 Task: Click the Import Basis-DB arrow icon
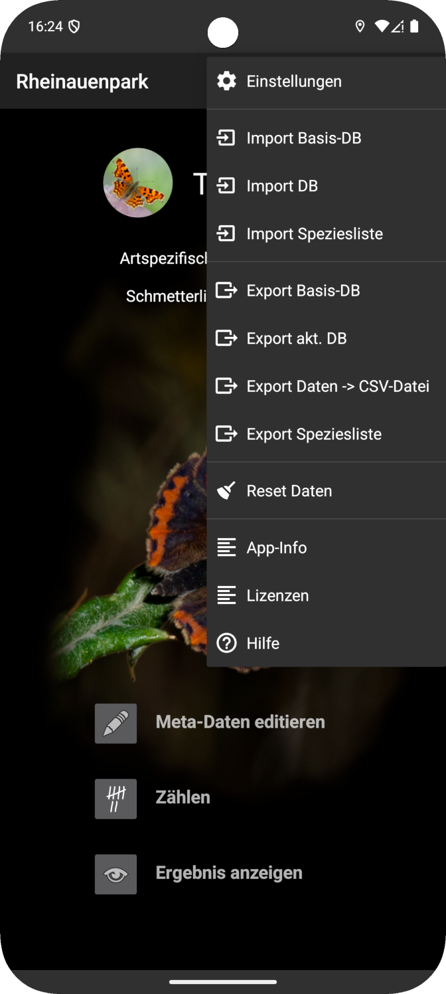(226, 138)
